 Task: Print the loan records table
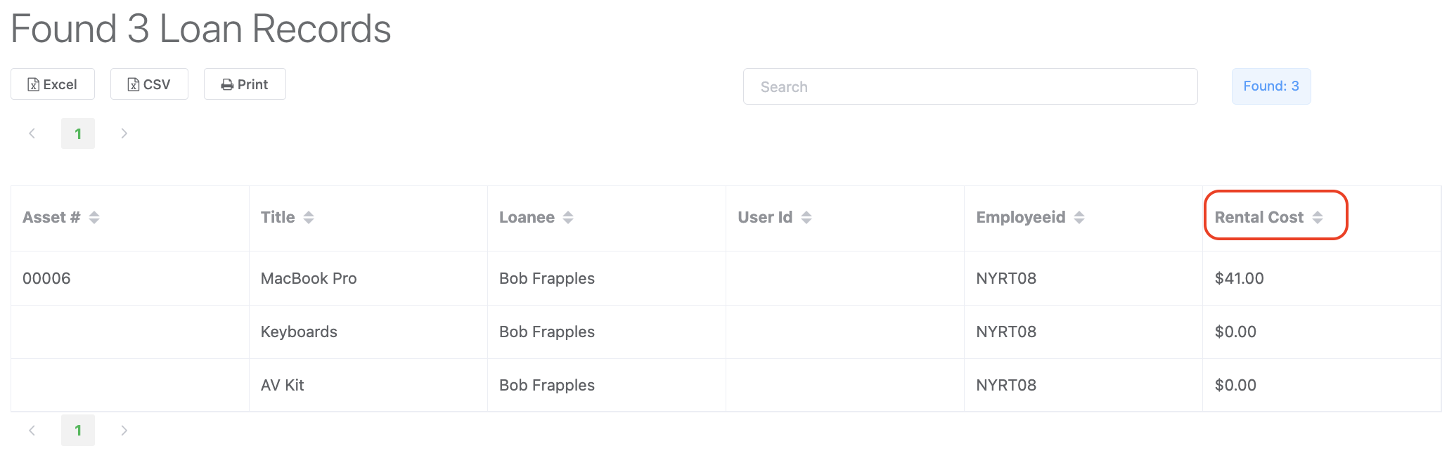(245, 84)
